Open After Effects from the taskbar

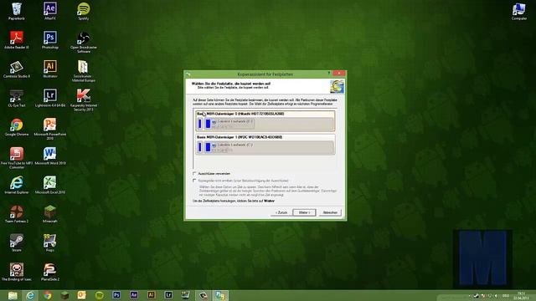(x=134, y=295)
